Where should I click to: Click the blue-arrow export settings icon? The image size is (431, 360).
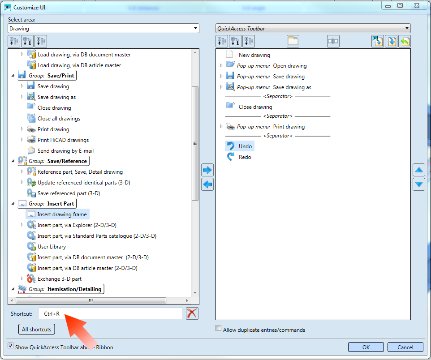coord(392,41)
